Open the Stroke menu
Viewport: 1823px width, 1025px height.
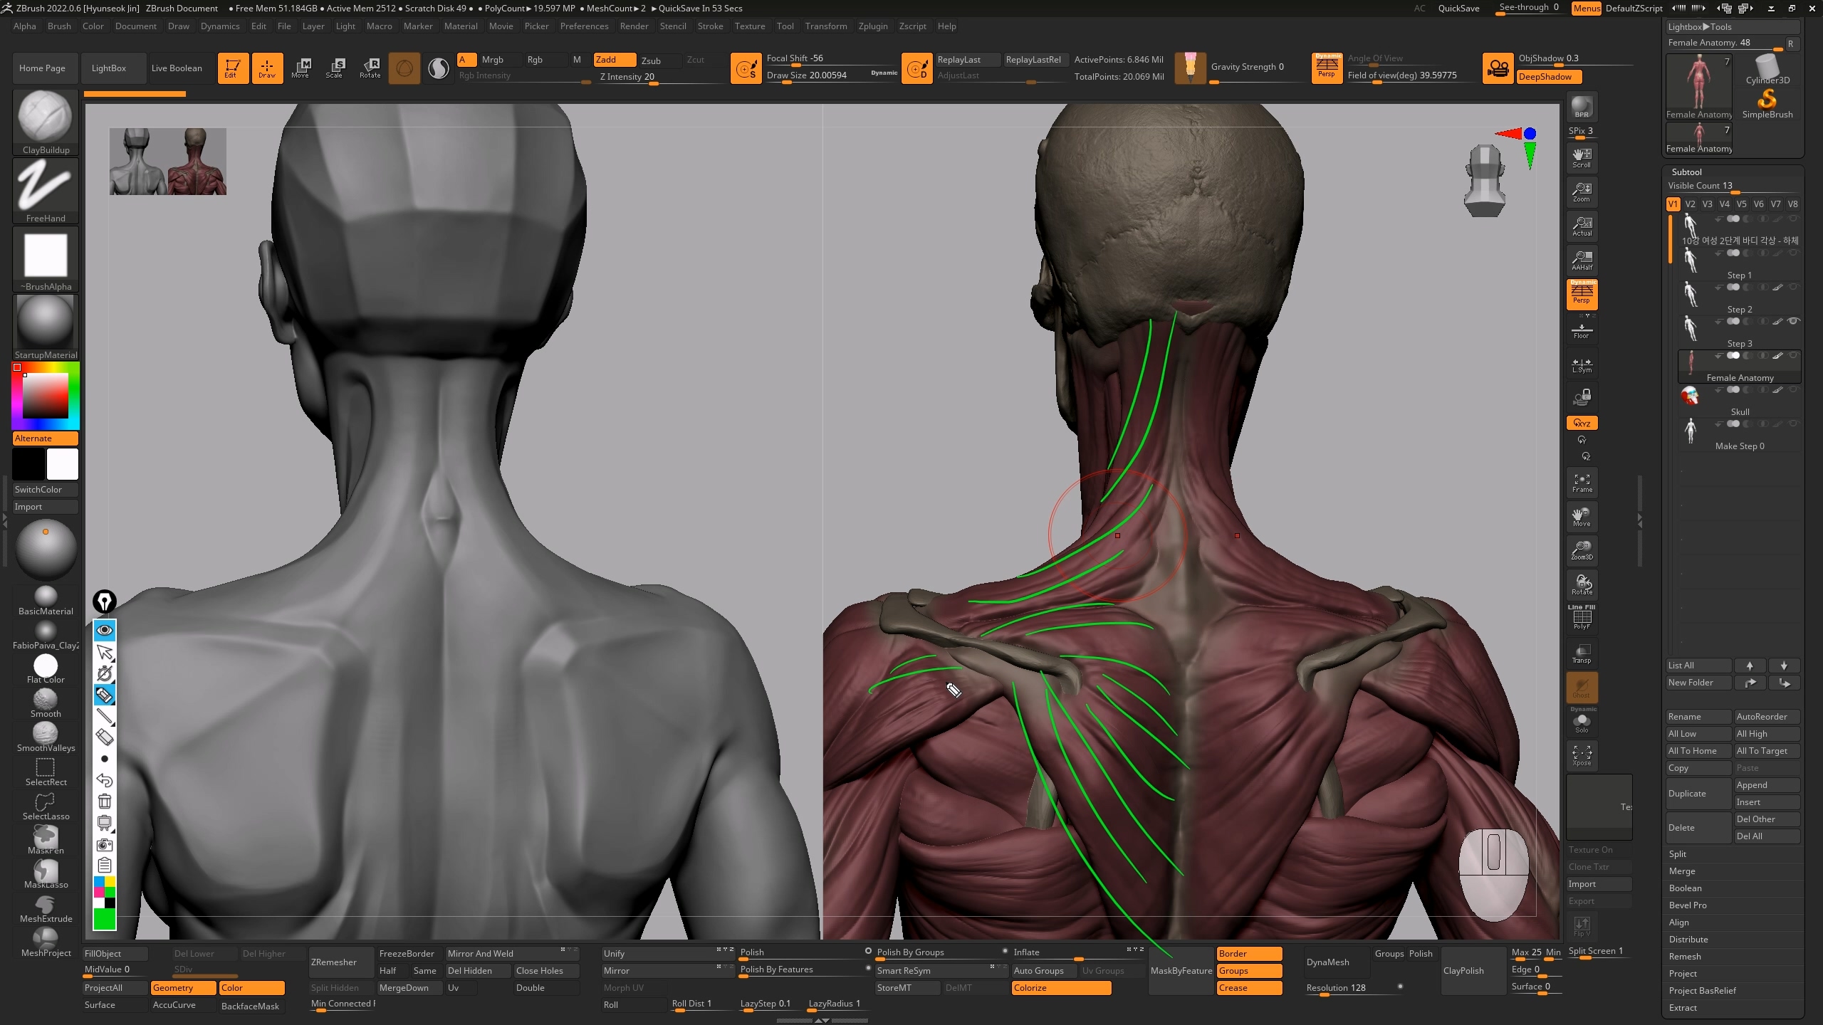click(710, 26)
